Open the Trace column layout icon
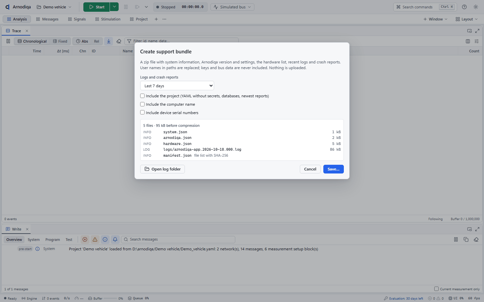 (468, 41)
